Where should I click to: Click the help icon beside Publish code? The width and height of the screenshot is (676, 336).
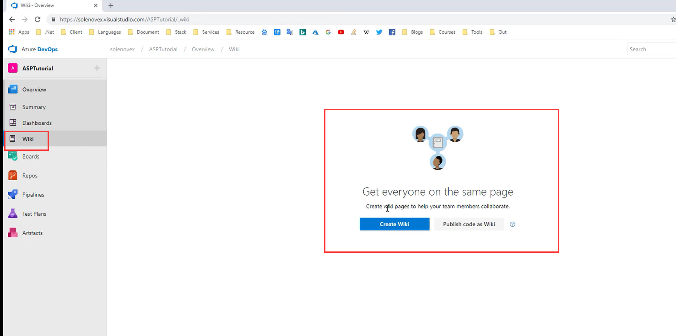click(x=513, y=224)
